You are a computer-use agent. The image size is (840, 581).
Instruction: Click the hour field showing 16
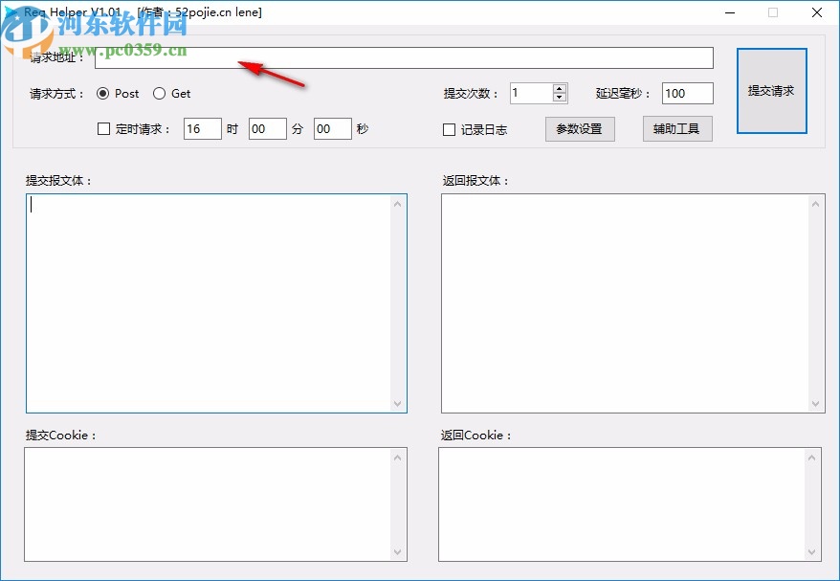[202, 128]
